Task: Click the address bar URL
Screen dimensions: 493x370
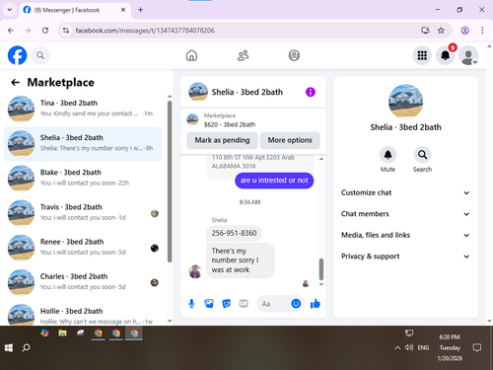Action: pyautogui.click(x=145, y=31)
